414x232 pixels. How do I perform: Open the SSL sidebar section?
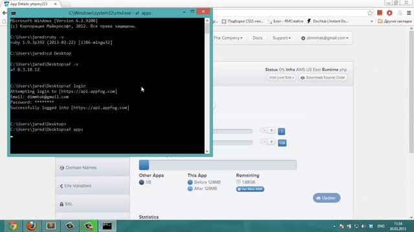pyautogui.click(x=93, y=204)
